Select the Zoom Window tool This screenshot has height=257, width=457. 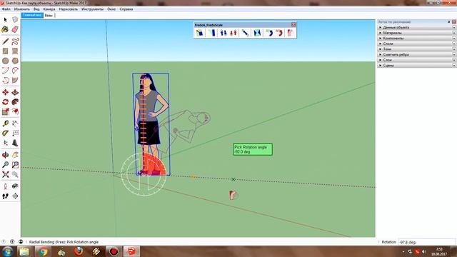coord(15,165)
